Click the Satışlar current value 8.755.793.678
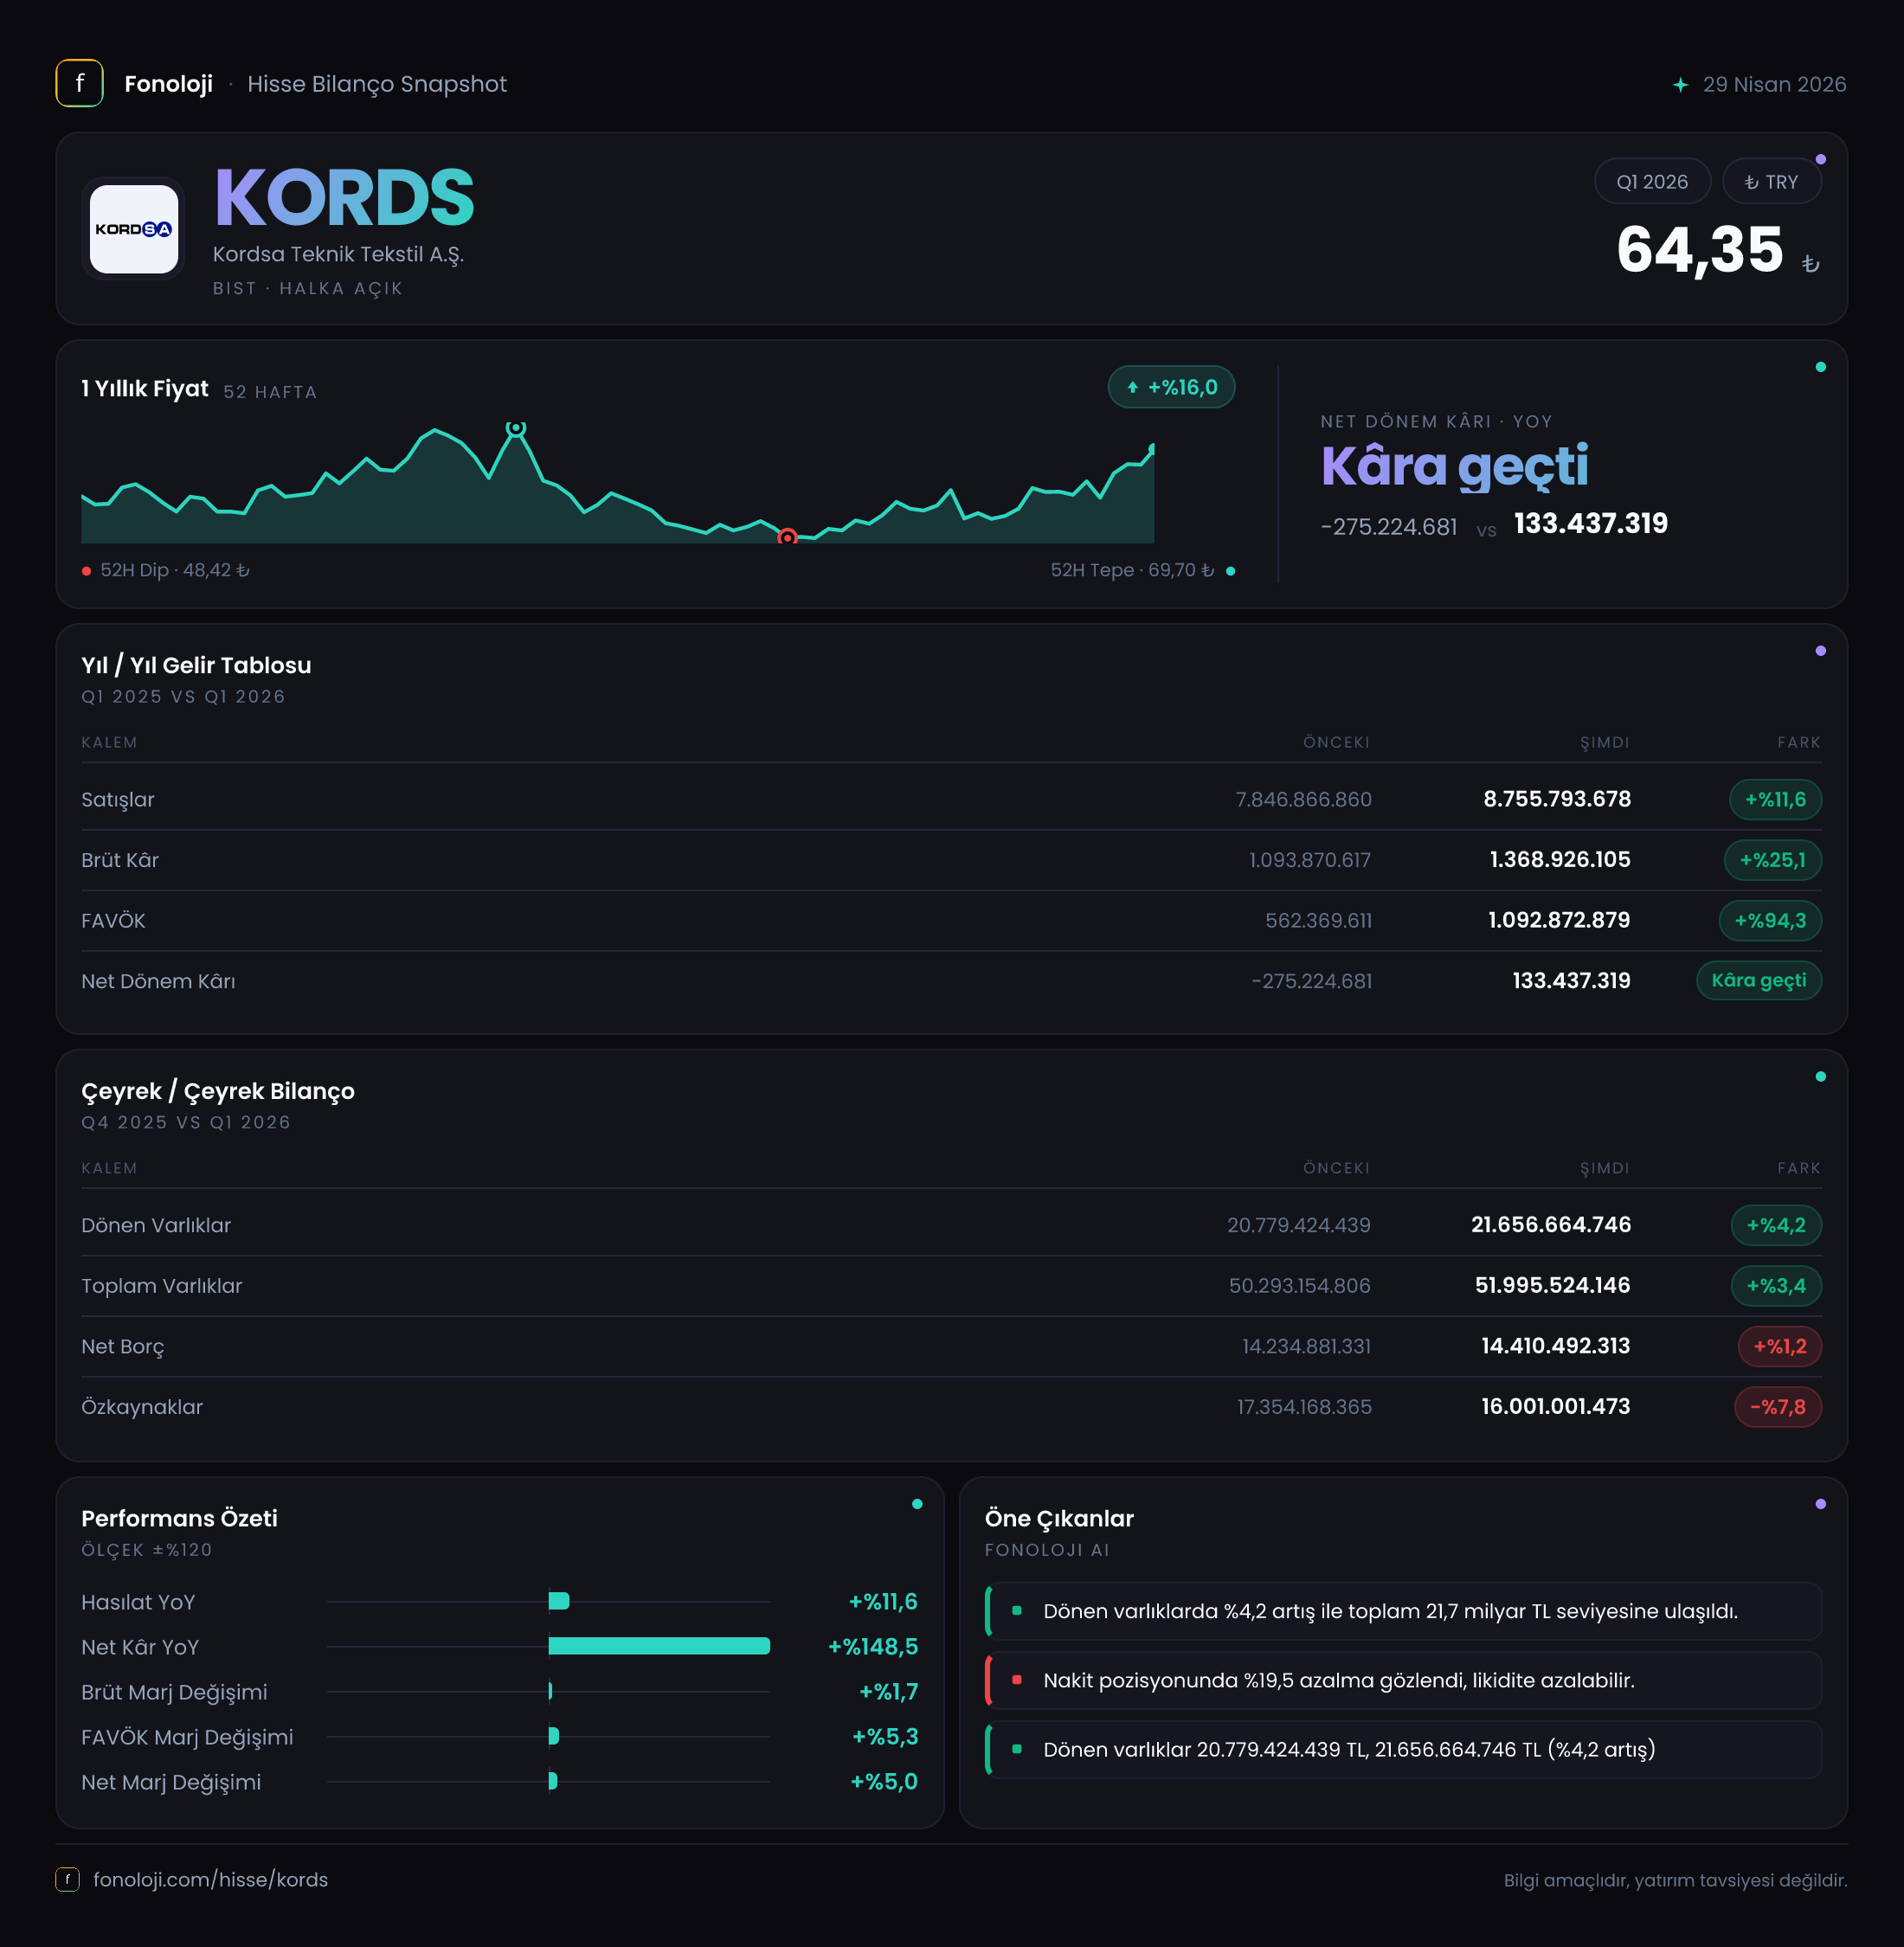This screenshot has width=1904, height=1947. point(1557,799)
